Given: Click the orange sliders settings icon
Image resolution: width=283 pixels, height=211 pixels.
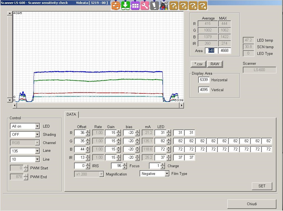Looking at the screenshot, I should (x=116, y=5).
